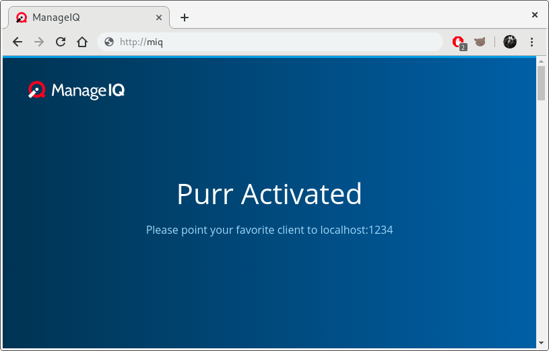The height and width of the screenshot is (351, 549).
Task: Go to the browser home page
Action: tap(82, 42)
